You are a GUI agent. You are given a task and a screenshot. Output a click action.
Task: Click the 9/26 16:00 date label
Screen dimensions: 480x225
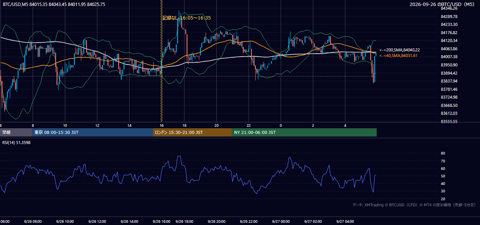(162, 222)
